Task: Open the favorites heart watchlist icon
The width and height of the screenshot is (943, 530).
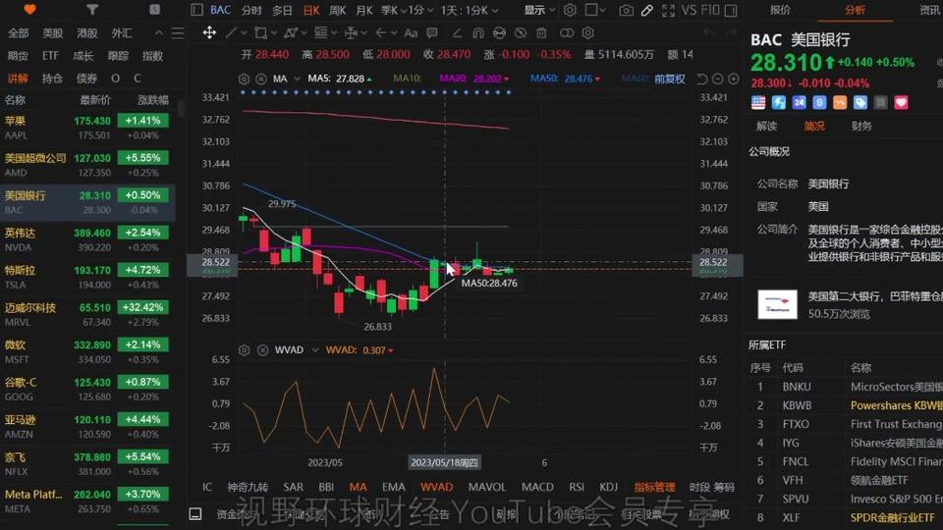Action: pyautogui.click(x=29, y=10)
